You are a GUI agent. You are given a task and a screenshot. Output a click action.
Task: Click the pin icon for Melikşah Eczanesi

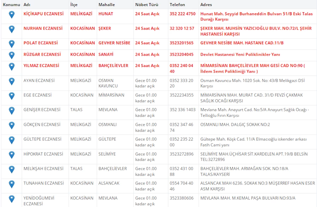pos(12,169)
